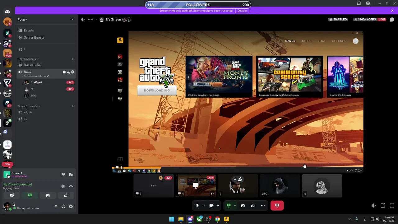Click Set a channel status

36,76
